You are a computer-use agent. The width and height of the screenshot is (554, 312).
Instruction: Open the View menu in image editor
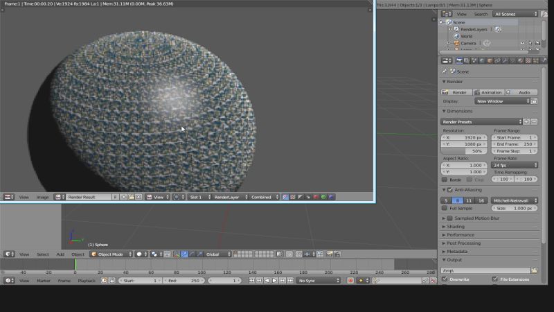point(24,197)
